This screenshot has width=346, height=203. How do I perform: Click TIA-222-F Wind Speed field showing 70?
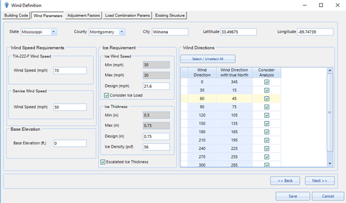point(70,71)
